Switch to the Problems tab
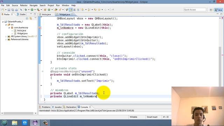The image size is (224, 126). tap(44, 107)
